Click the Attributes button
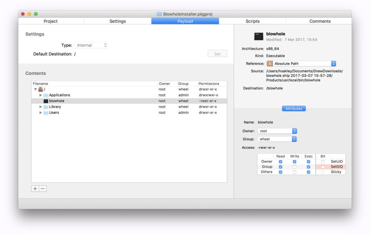Viewport: 370px width, 235px height. click(294, 109)
